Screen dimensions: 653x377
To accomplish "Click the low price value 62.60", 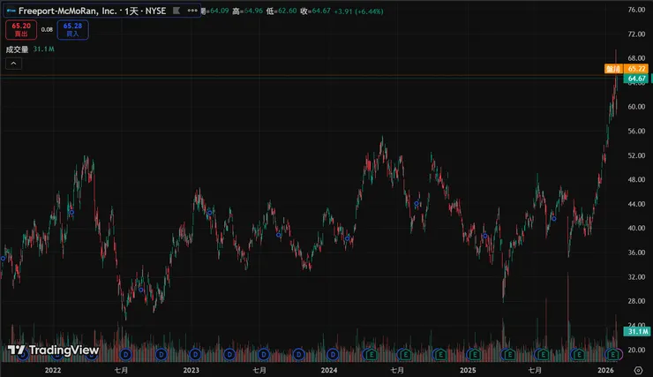I will [288, 11].
